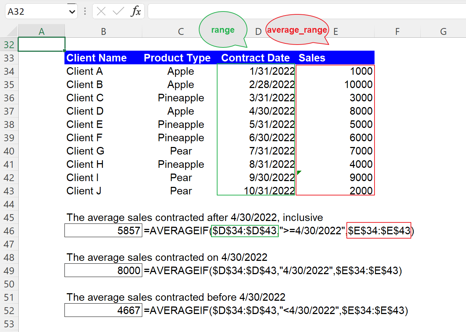Viewport: 466px width, 332px height.
Task: Click the date cell 3/31/2022
Action: point(258,98)
